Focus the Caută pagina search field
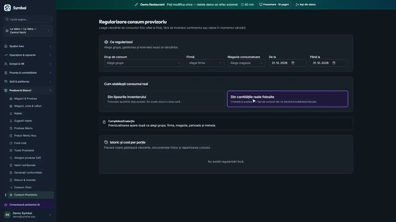Screen dimensions: 396x222 (28, 19)
